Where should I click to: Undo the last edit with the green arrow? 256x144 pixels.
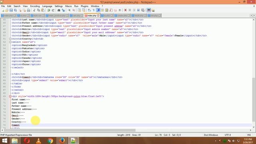(x=49, y=10)
